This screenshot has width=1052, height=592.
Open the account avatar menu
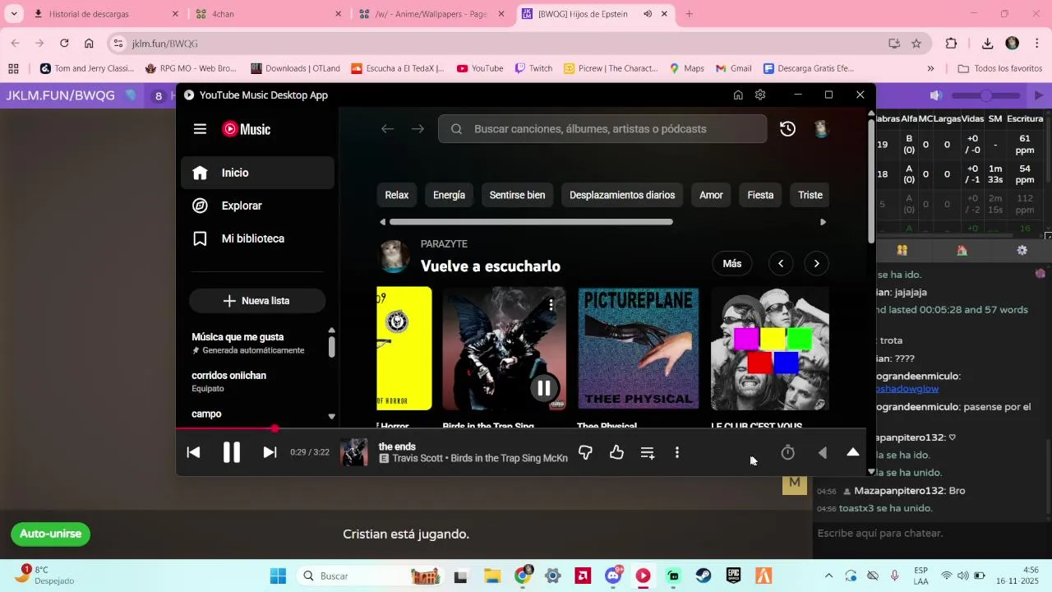[x=821, y=129]
